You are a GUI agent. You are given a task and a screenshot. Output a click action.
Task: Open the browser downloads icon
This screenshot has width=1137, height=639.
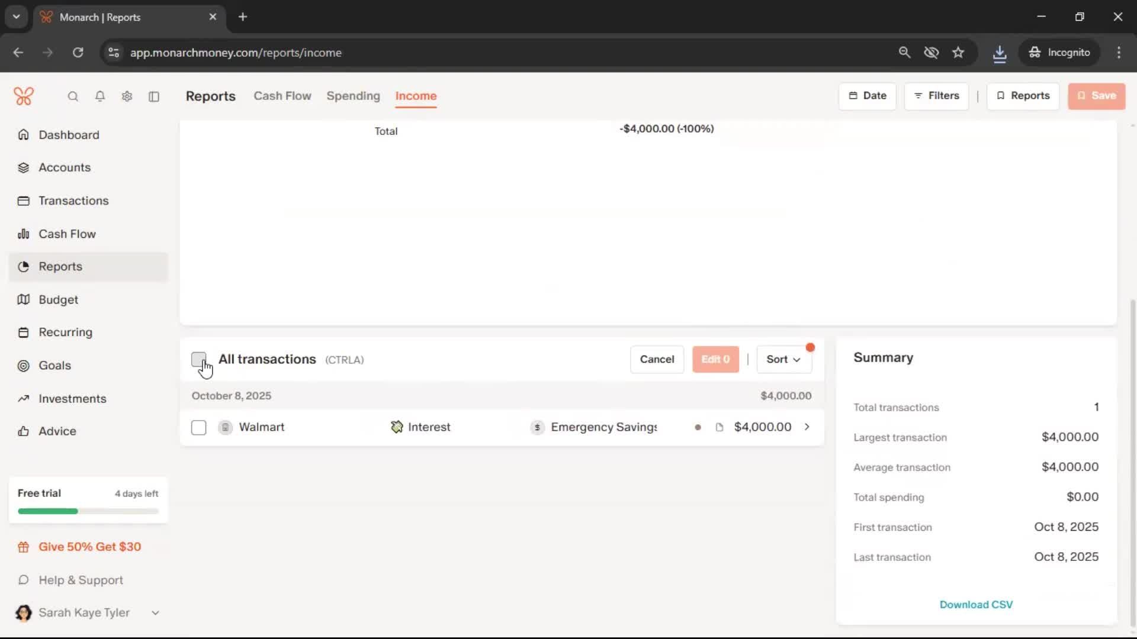click(1000, 53)
